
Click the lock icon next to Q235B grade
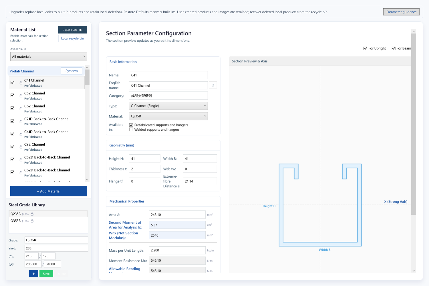32,214
